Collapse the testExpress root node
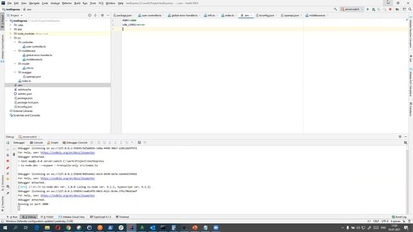 point(6,21)
